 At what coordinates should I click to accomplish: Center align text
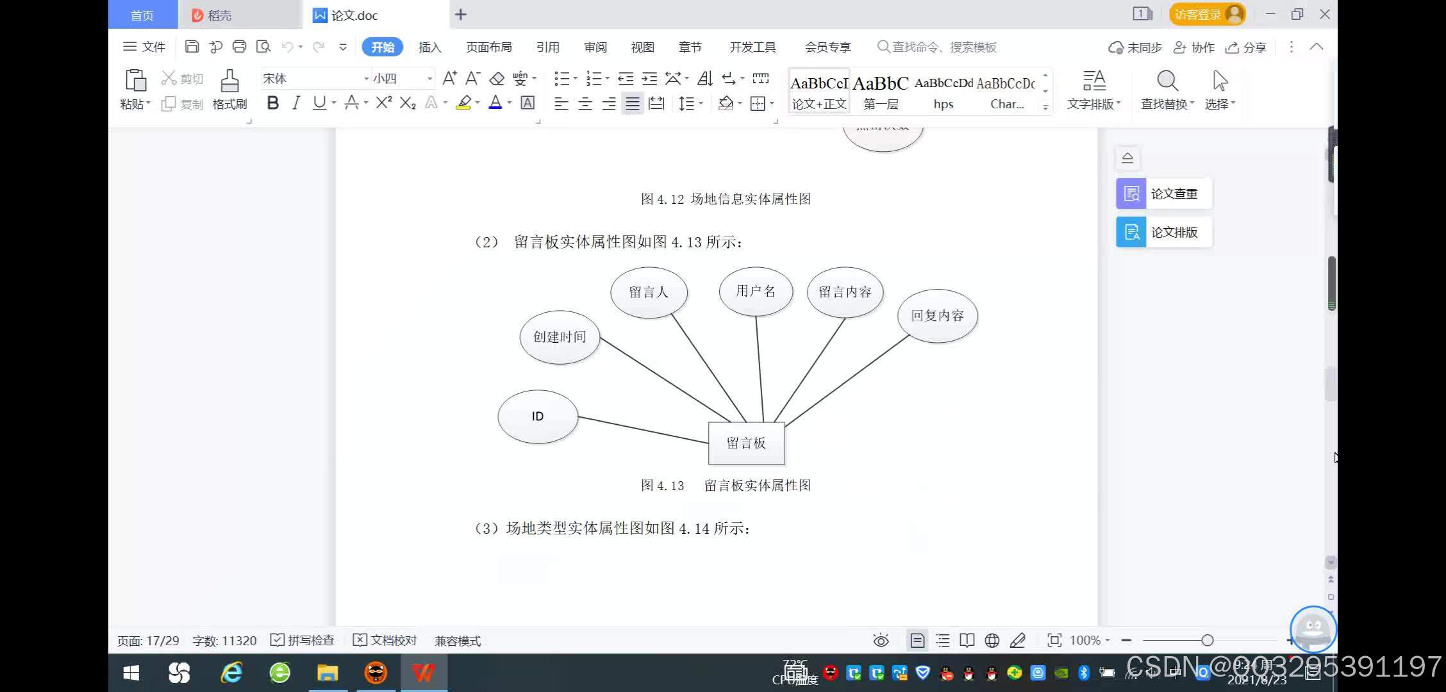(585, 103)
